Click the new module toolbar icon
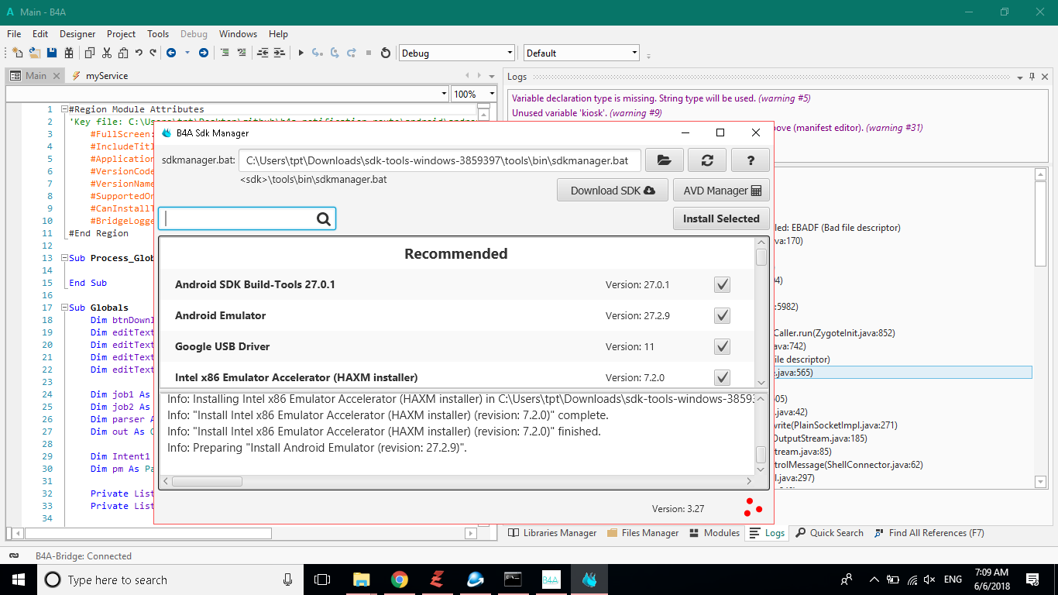 tap(17, 53)
